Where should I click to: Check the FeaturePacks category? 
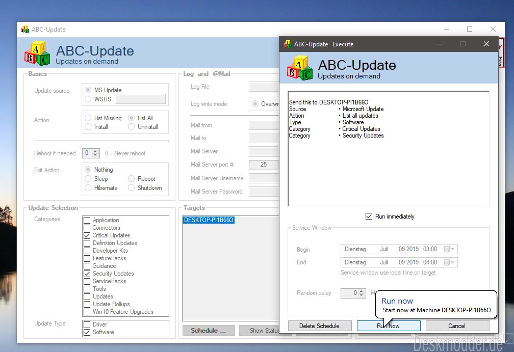point(87,258)
